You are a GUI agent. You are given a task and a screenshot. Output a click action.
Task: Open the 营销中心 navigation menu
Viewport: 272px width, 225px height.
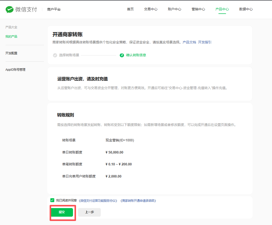(x=198, y=9)
